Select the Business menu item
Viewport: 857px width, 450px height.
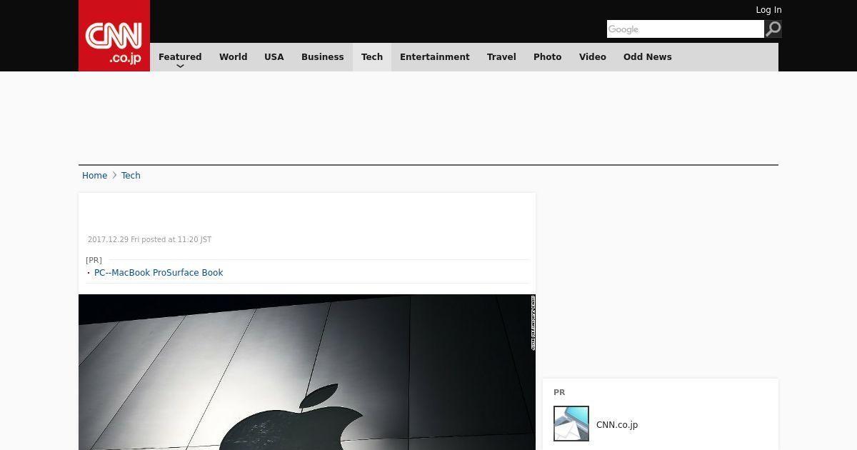tap(323, 57)
